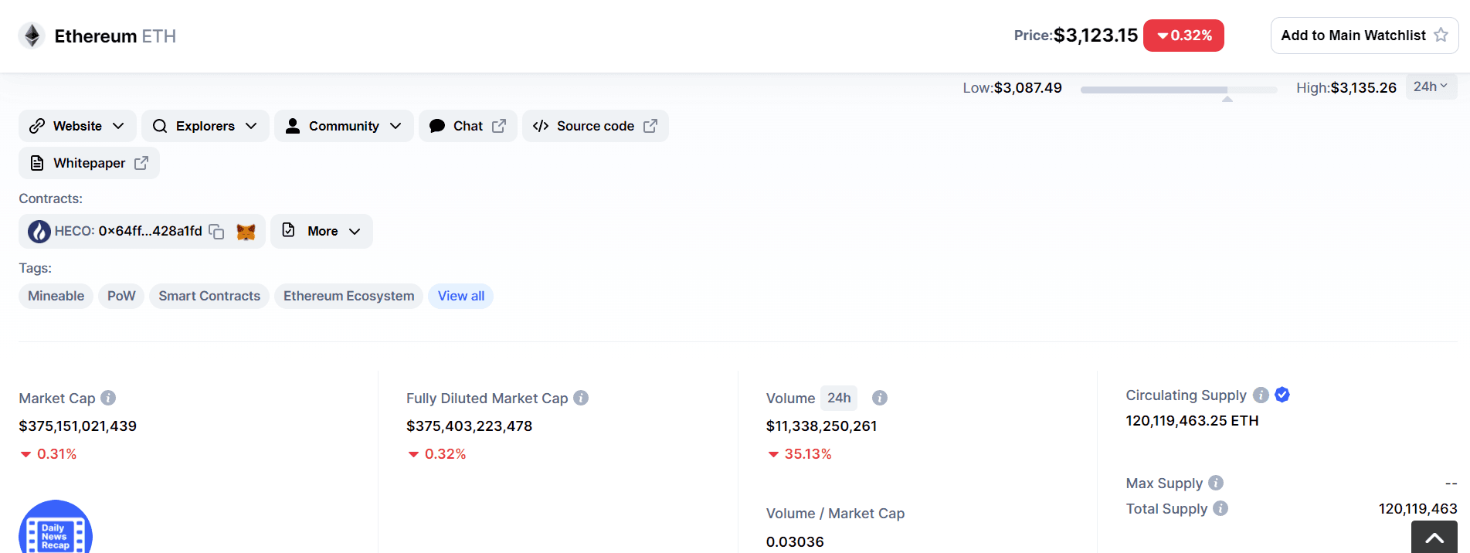Click Fully Diluted Market Cap info icon
The height and width of the screenshot is (553, 1470).
[x=581, y=398]
